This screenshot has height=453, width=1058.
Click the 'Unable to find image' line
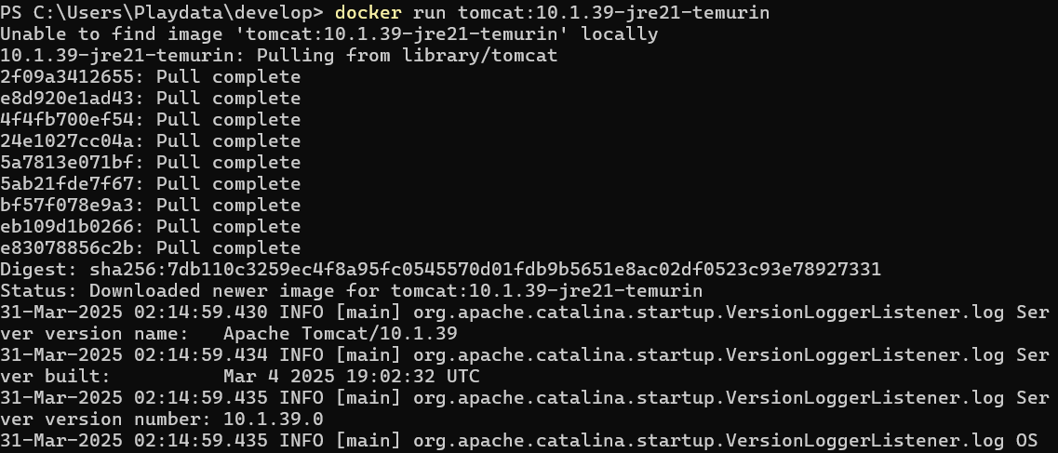pos(329,34)
